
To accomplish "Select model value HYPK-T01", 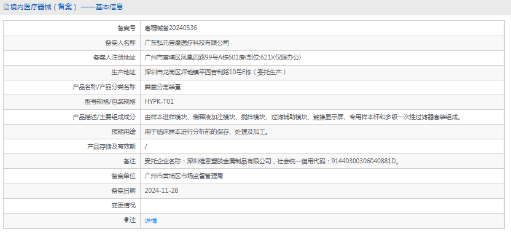I will tap(159, 102).
